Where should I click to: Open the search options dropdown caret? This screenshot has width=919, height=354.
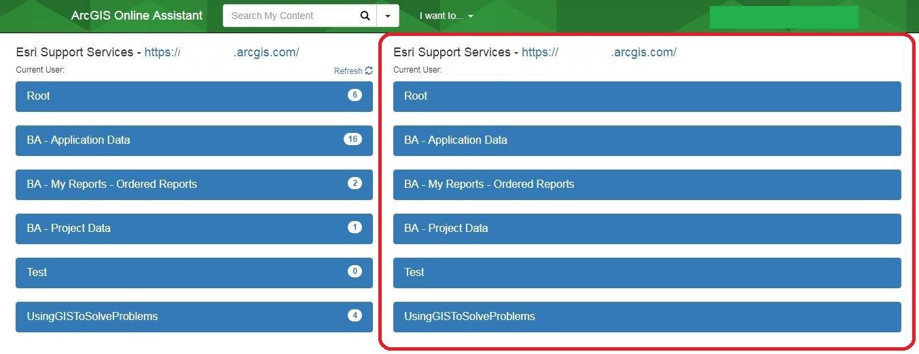point(388,16)
